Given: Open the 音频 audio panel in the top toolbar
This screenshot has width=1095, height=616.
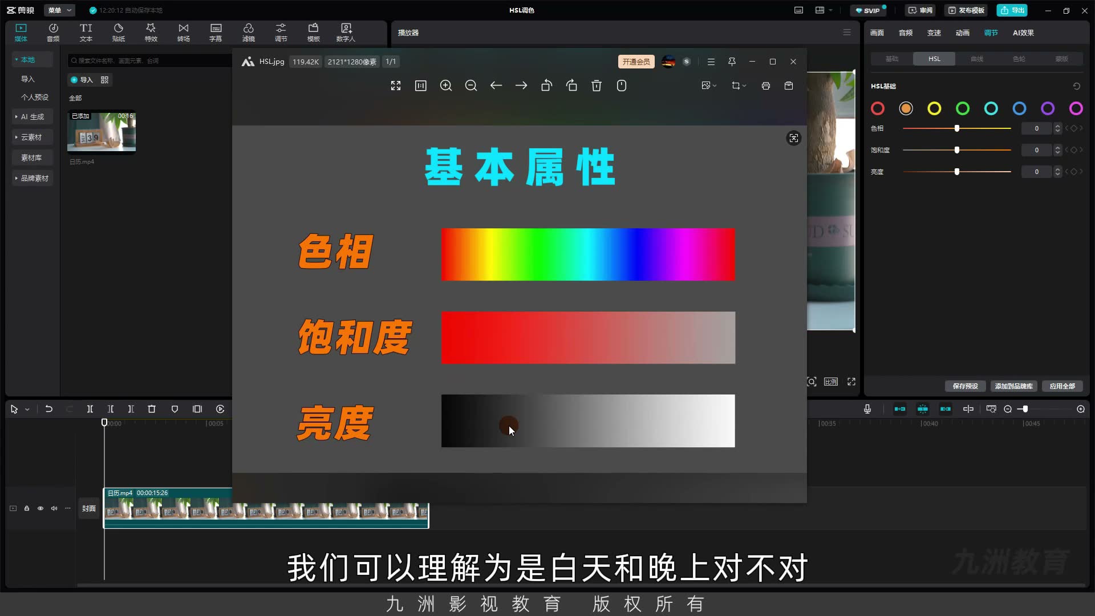Looking at the screenshot, I should pyautogui.click(x=53, y=33).
